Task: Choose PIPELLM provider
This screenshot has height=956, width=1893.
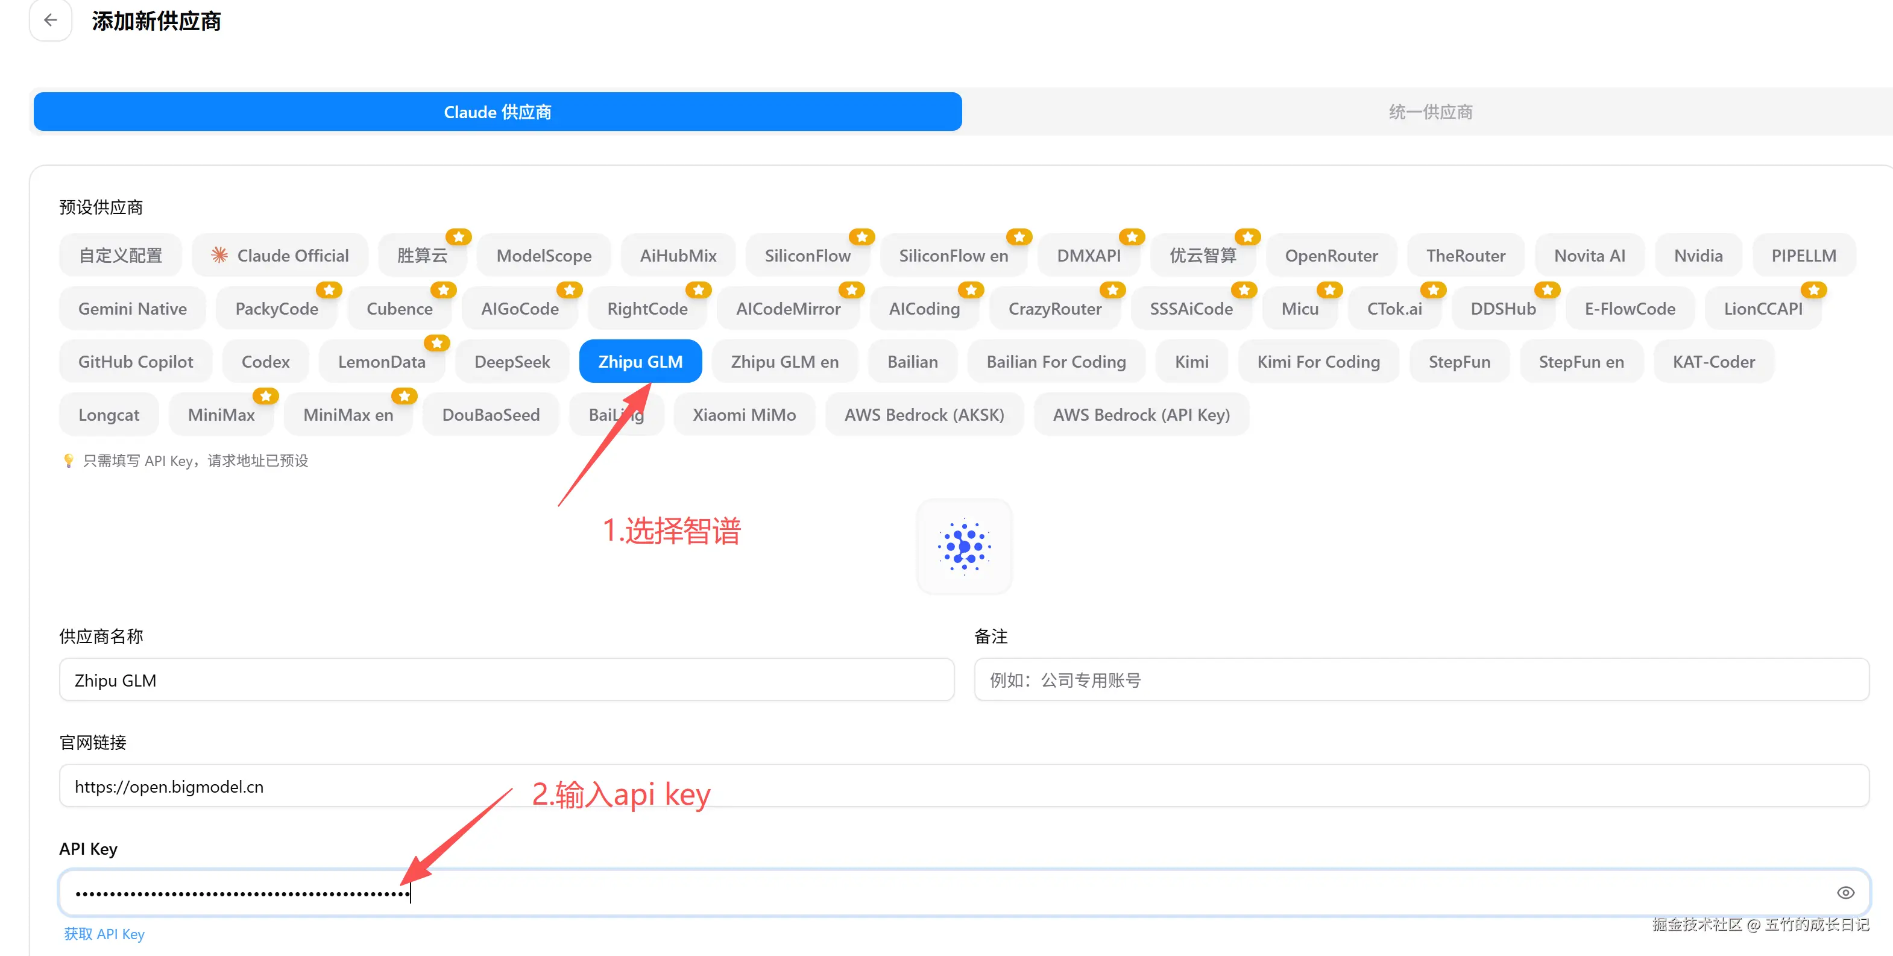Action: coord(1804,256)
